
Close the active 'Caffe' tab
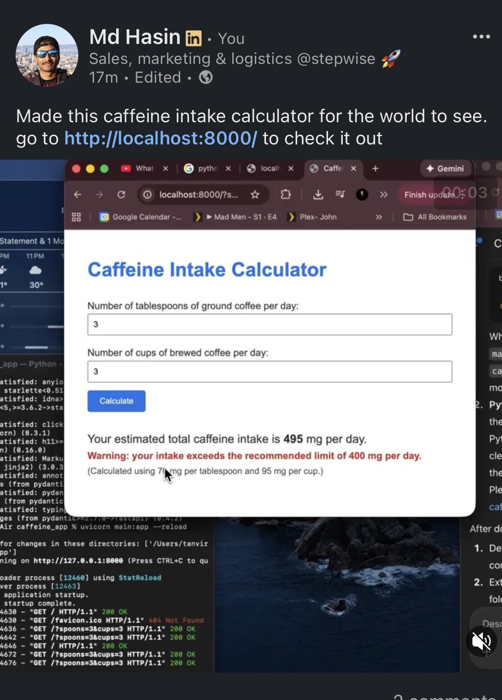354,168
